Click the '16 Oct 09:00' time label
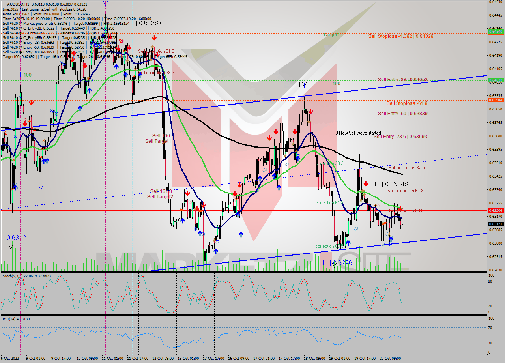505x363 pixels. tap(239, 358)
